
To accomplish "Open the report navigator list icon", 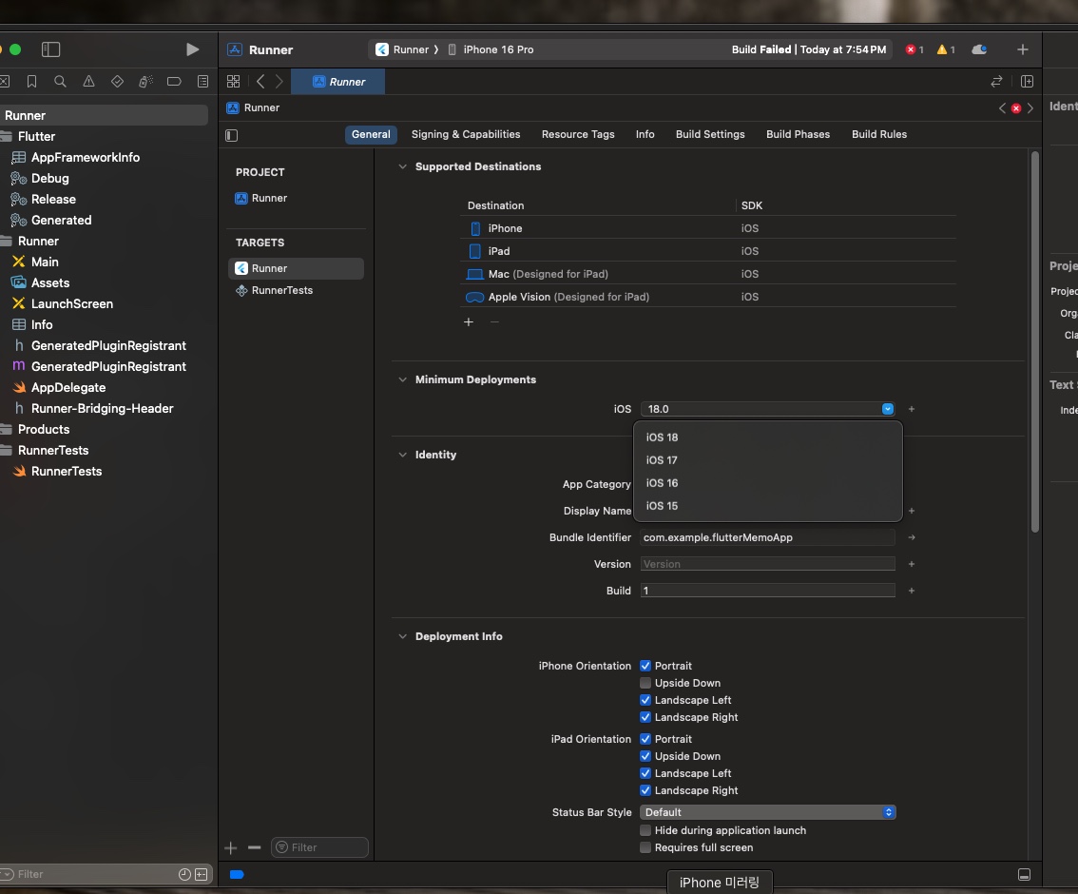I will click(202, 82).
